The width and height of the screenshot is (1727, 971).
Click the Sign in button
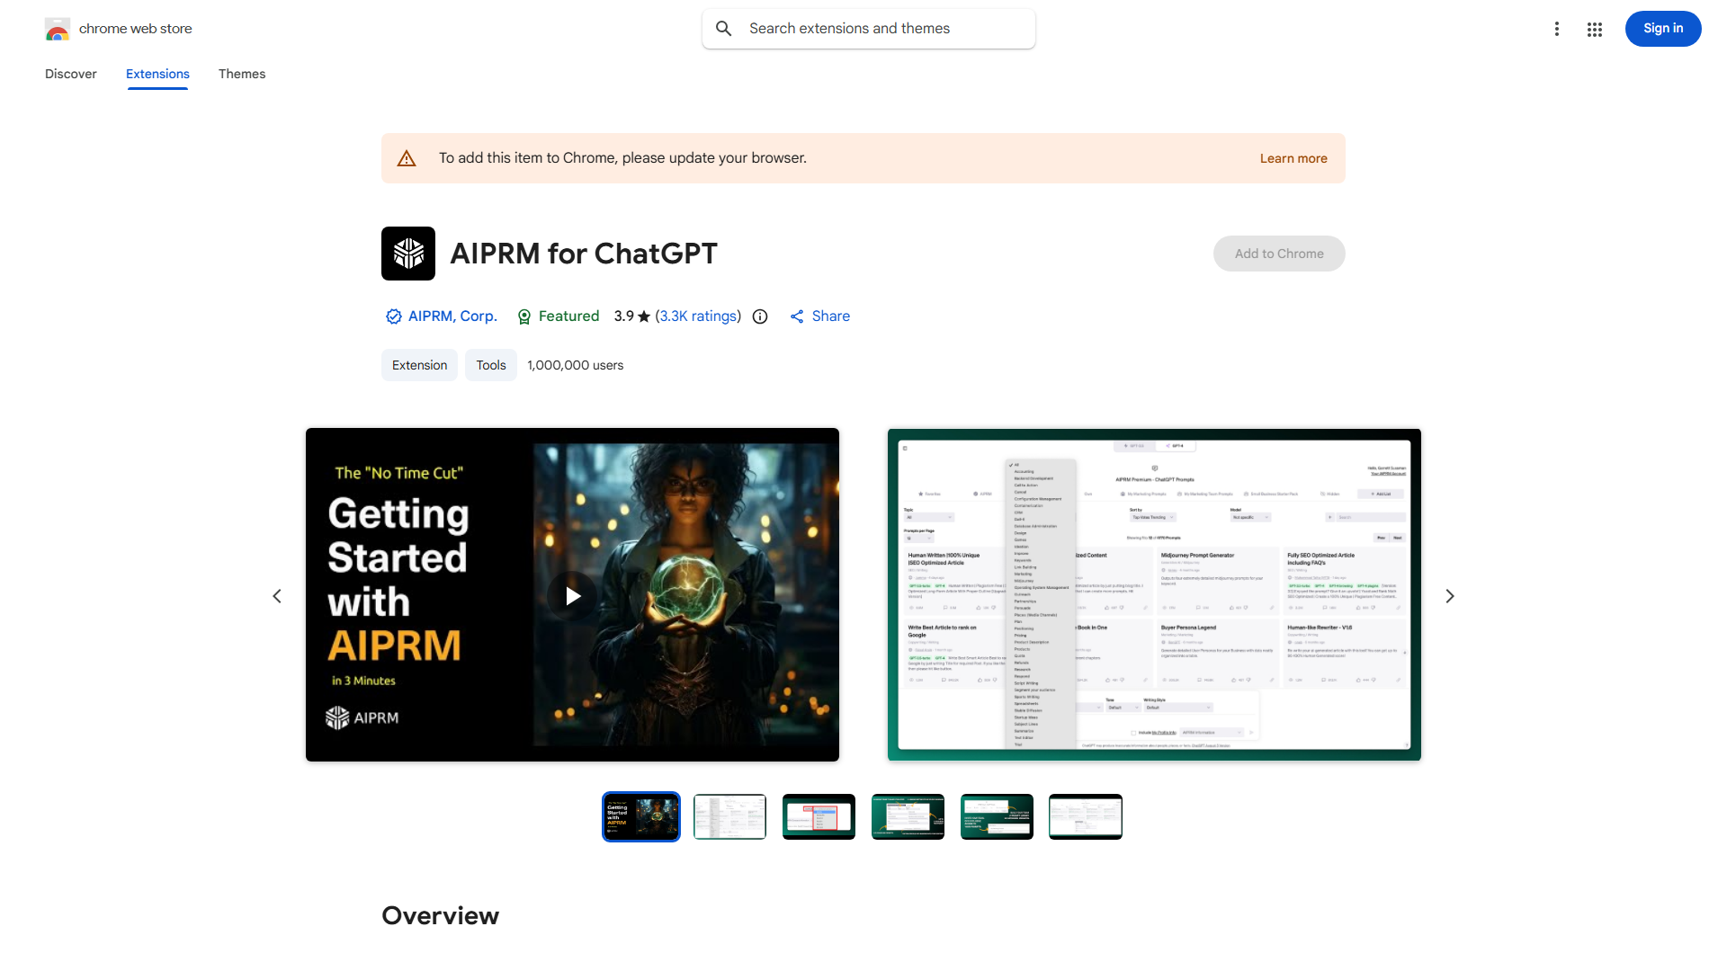pos(1662,28)
